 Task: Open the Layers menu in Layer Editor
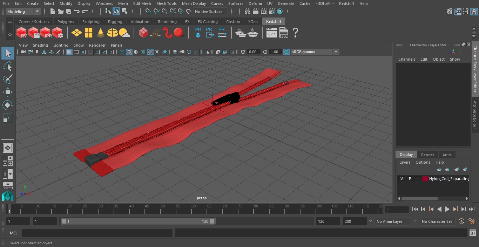405,162
